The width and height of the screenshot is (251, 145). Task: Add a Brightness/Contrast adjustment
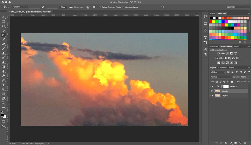tap(219, 53)
